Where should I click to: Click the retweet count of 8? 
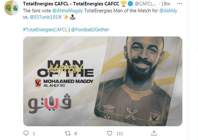pos(76,134)
